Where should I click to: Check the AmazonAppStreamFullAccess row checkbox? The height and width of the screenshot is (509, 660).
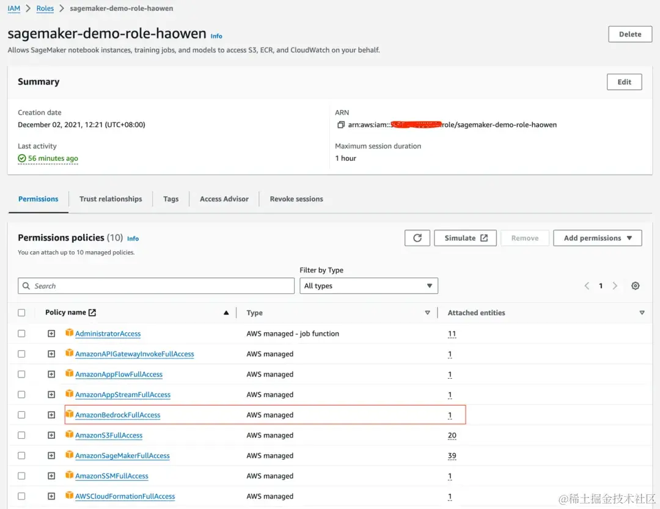21,395
